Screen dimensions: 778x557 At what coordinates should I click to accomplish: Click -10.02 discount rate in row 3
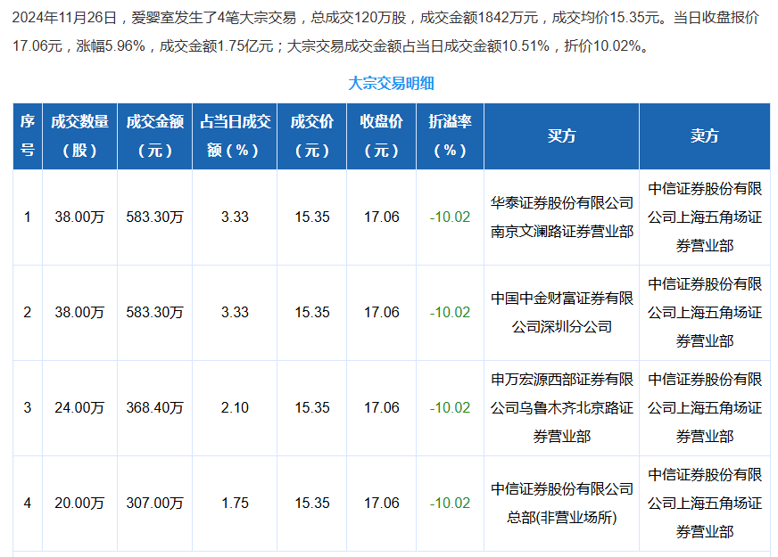point(450,408)
